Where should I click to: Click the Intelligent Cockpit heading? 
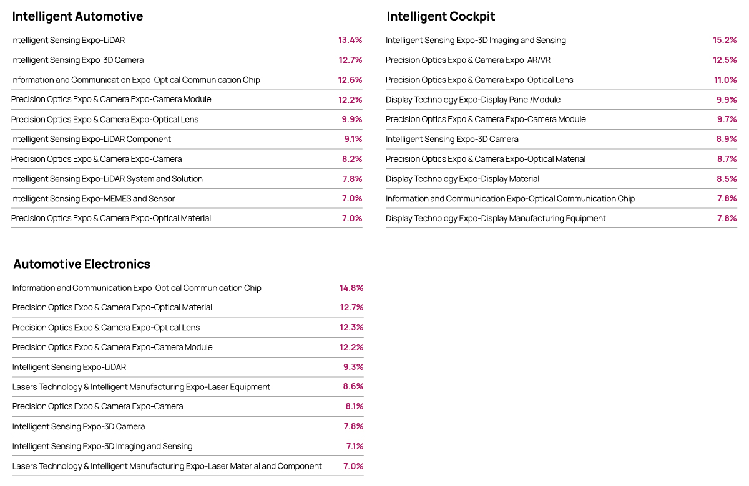pyautogui.click(x=441, y=16)
